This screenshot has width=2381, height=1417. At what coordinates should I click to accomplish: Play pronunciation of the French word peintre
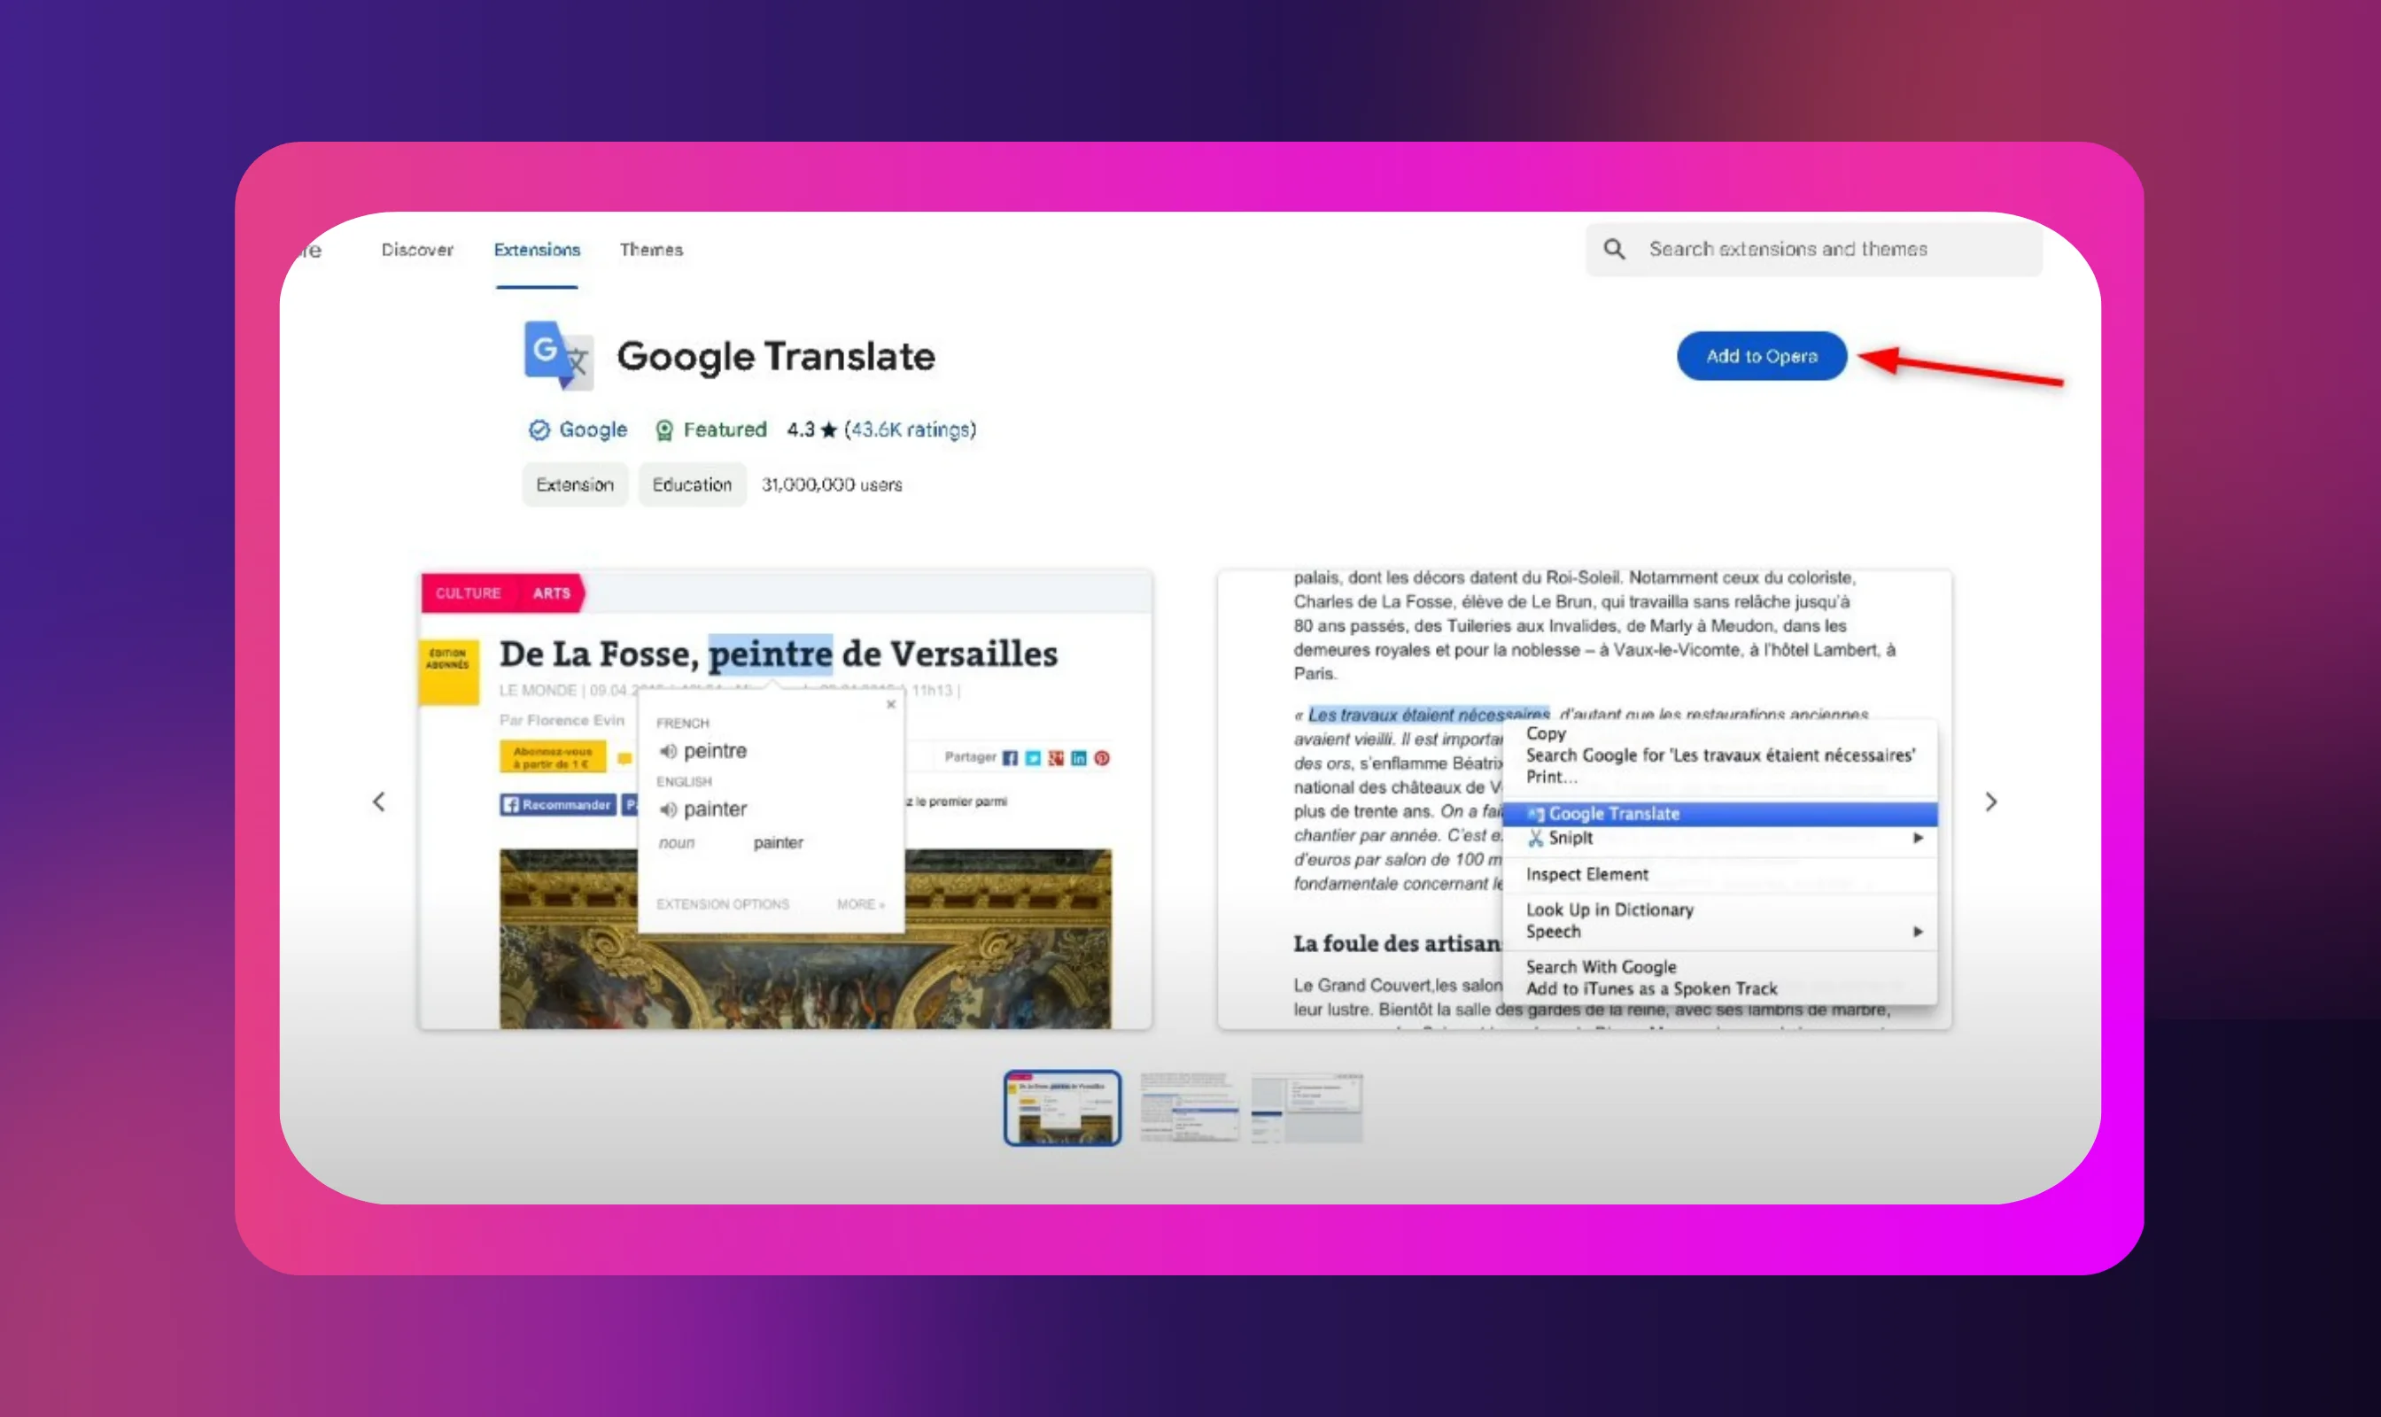[670, 752]
